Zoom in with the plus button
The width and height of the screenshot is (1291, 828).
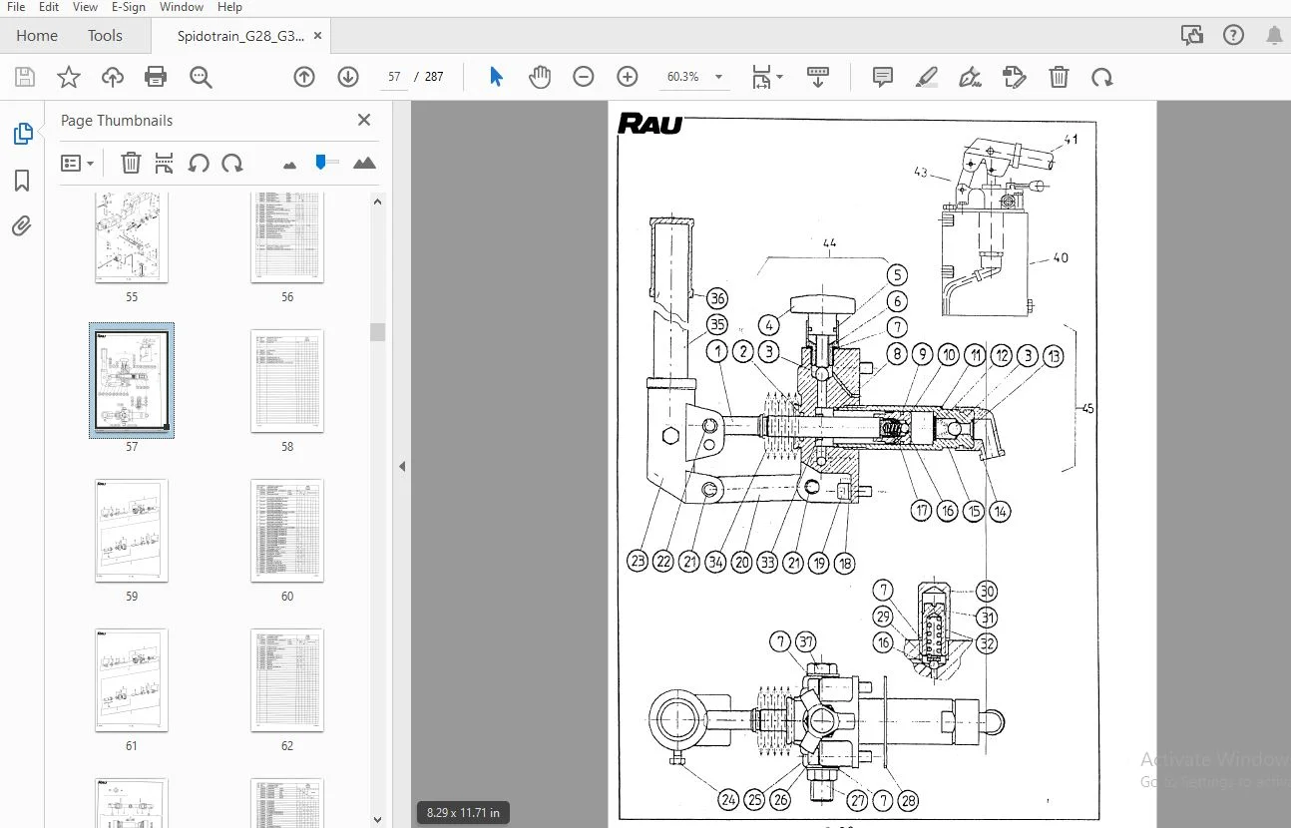628,77
